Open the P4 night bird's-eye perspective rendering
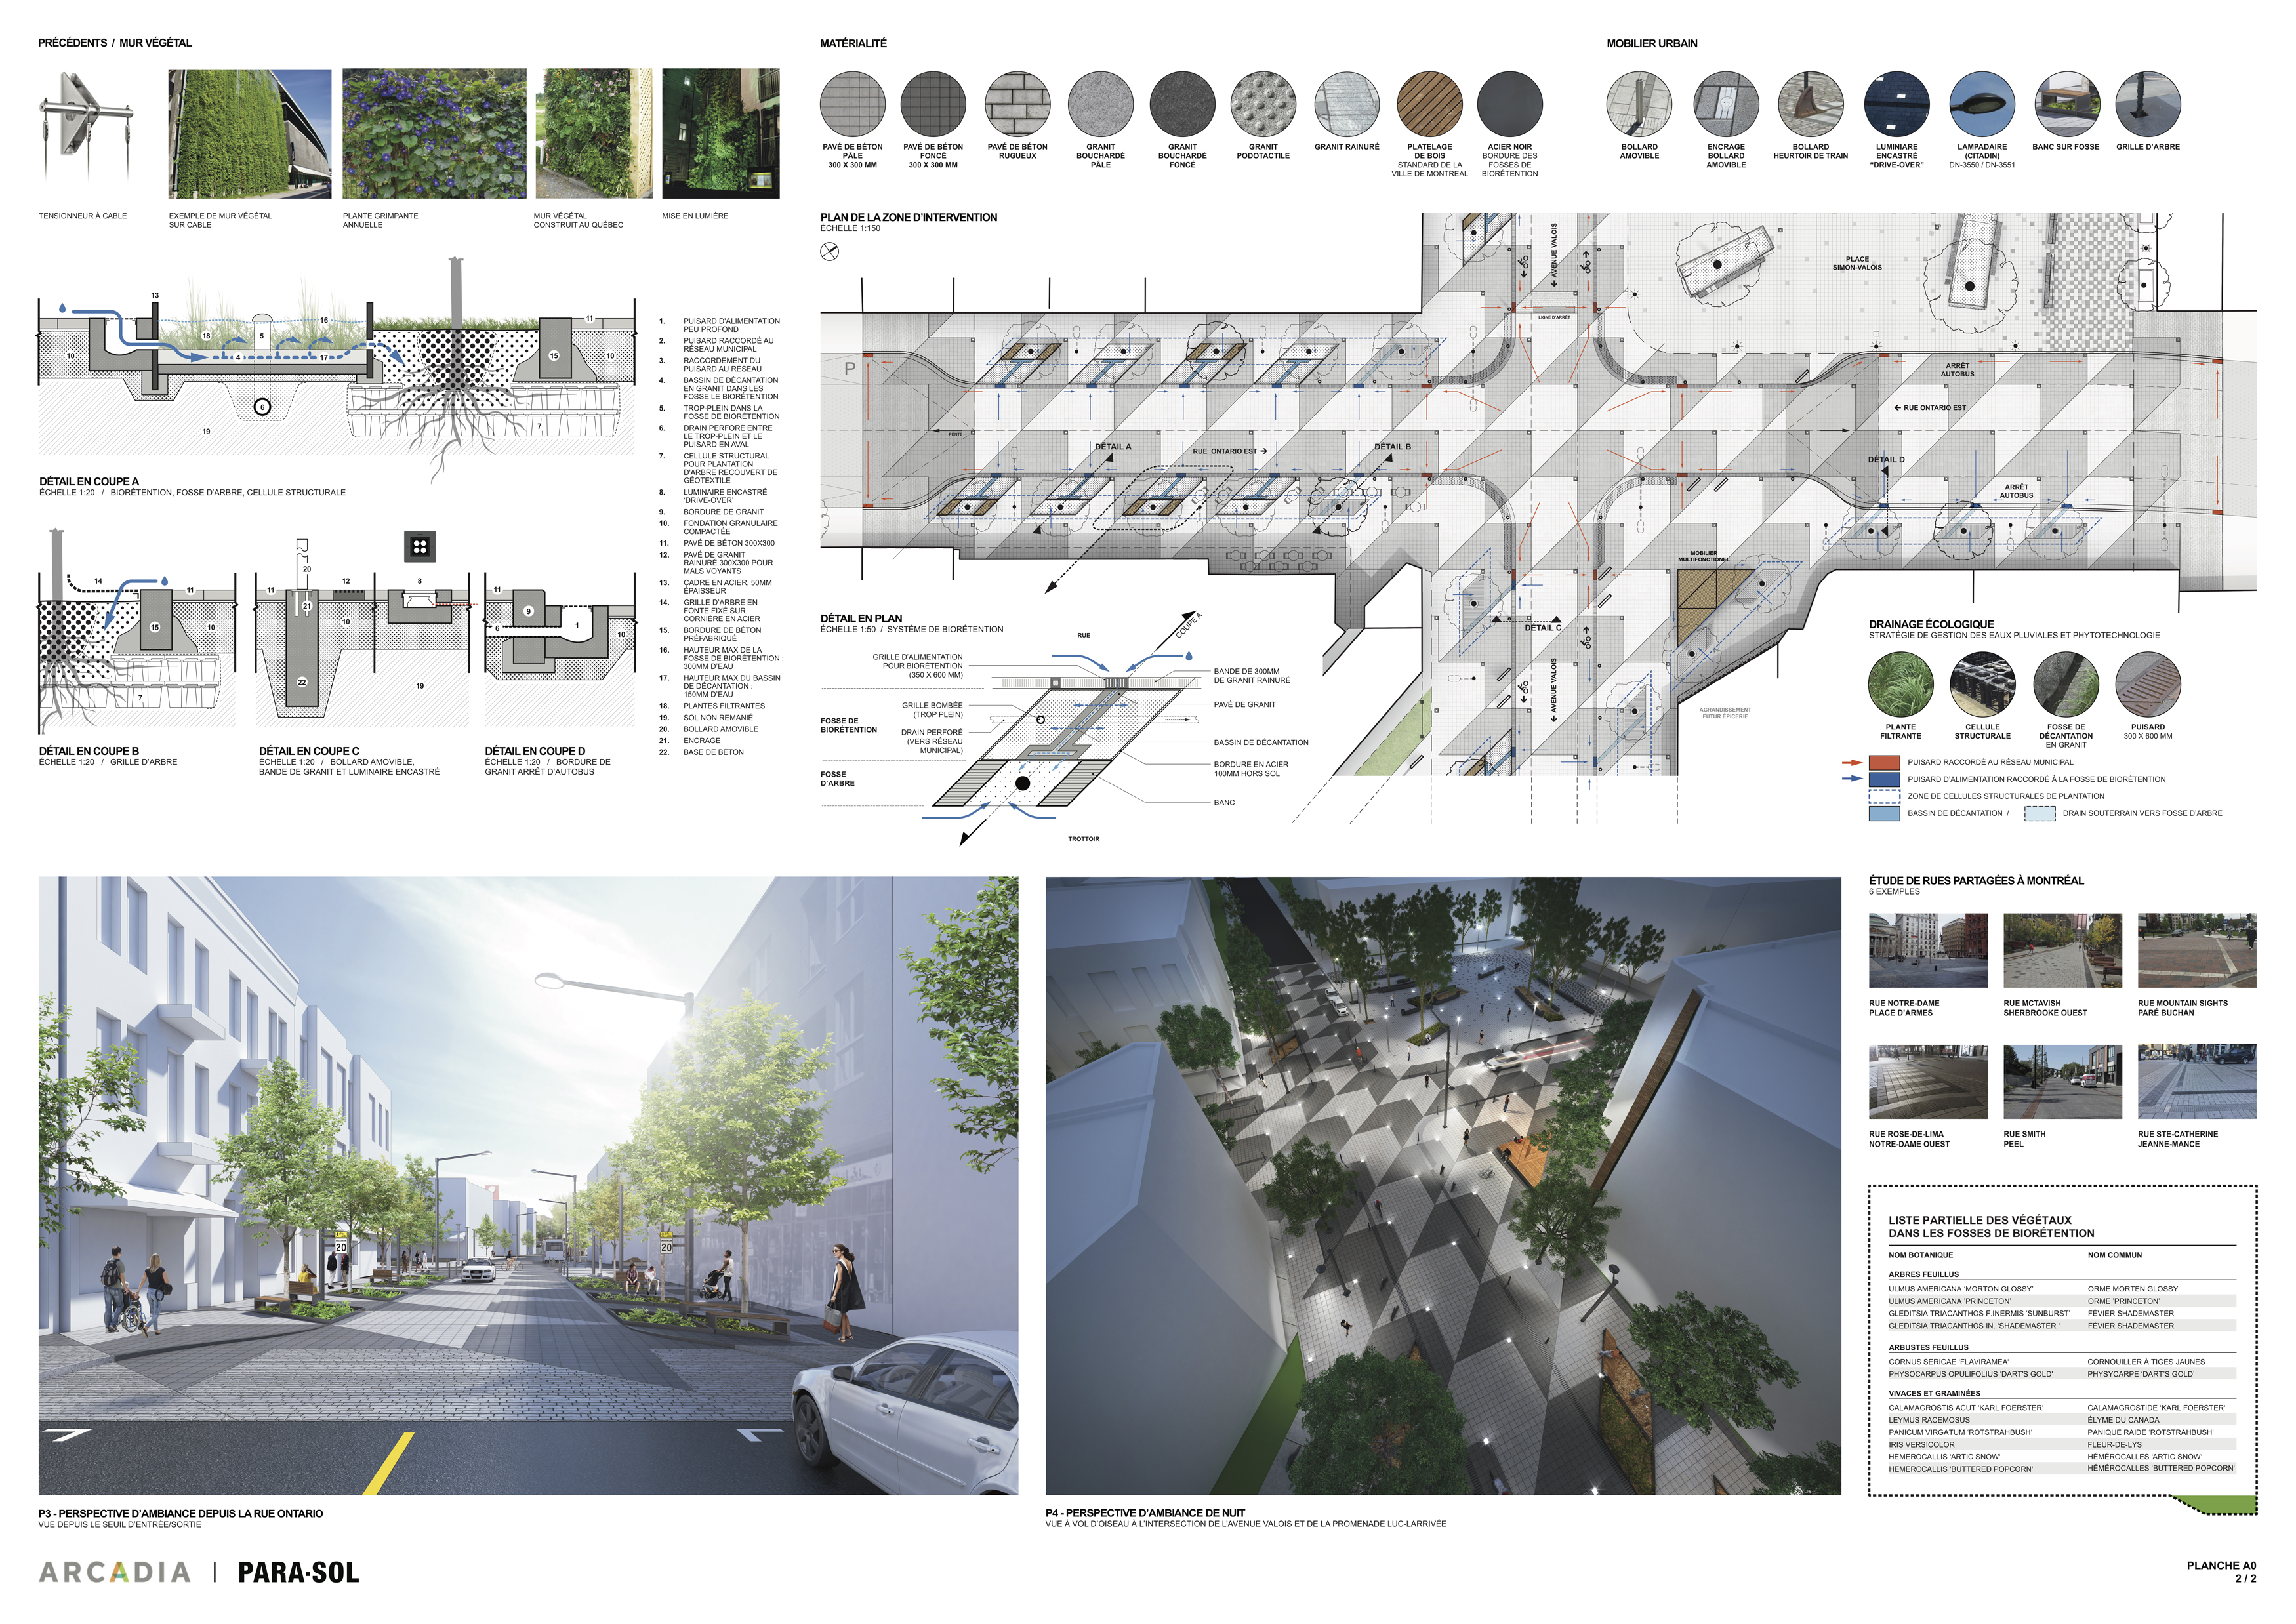Viewport: 2296px width, 1624px height. pos(1443,1186)
